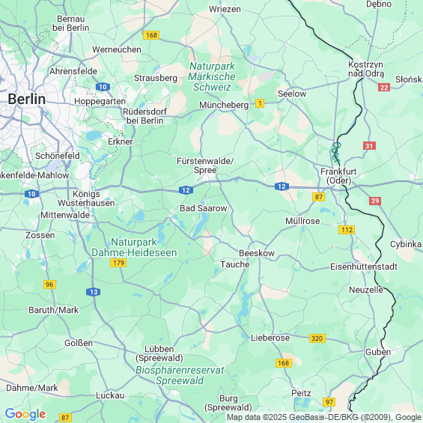Click the Biosphärenreservat Spreewald label
Image resolution: width=423 pixels, height=423 pixels.
(x=180, y=375)
